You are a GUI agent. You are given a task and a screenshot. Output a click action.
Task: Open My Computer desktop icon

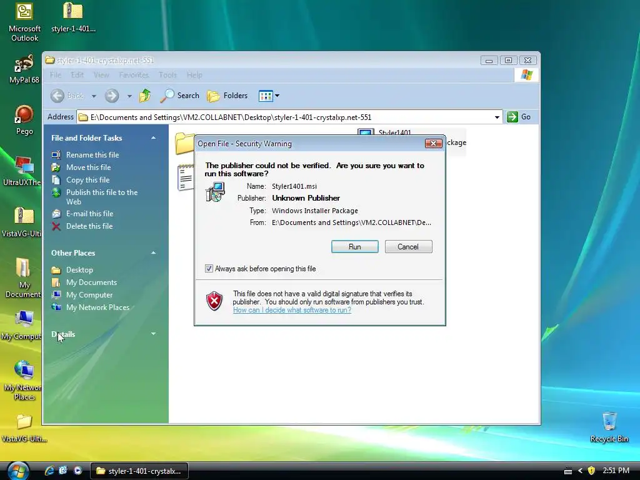pos(22,325)
